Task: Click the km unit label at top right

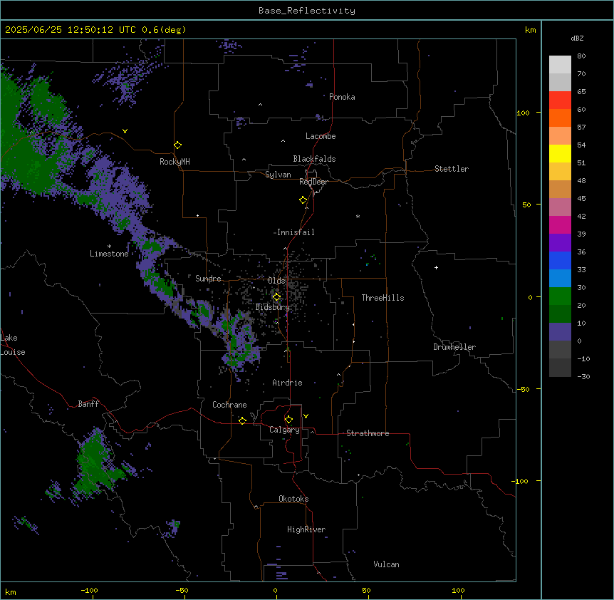Action: pos(531,30)
